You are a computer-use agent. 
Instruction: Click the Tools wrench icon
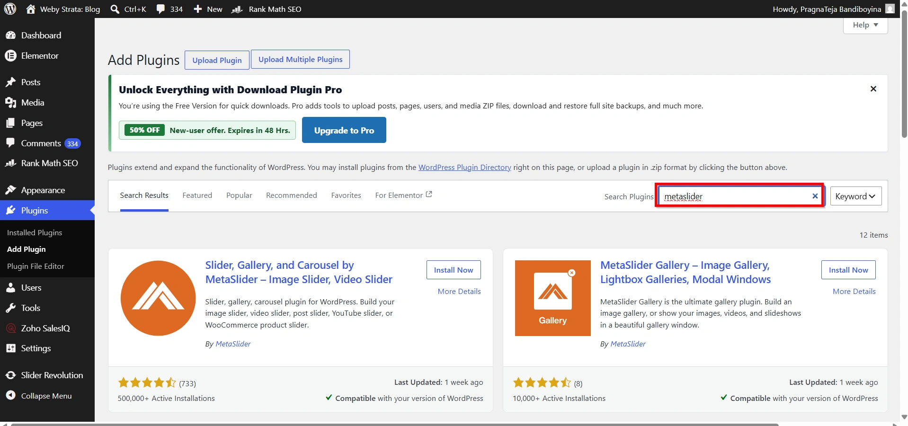[x=10, y=308]
